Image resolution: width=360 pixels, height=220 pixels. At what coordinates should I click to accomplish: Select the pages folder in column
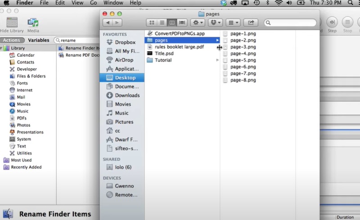(x=182, y=40)
